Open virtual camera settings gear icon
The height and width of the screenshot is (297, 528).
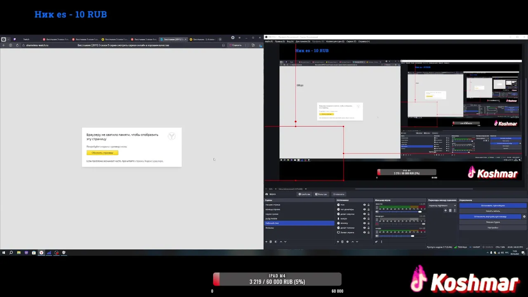pyautogui.click(x=524, y=217)
